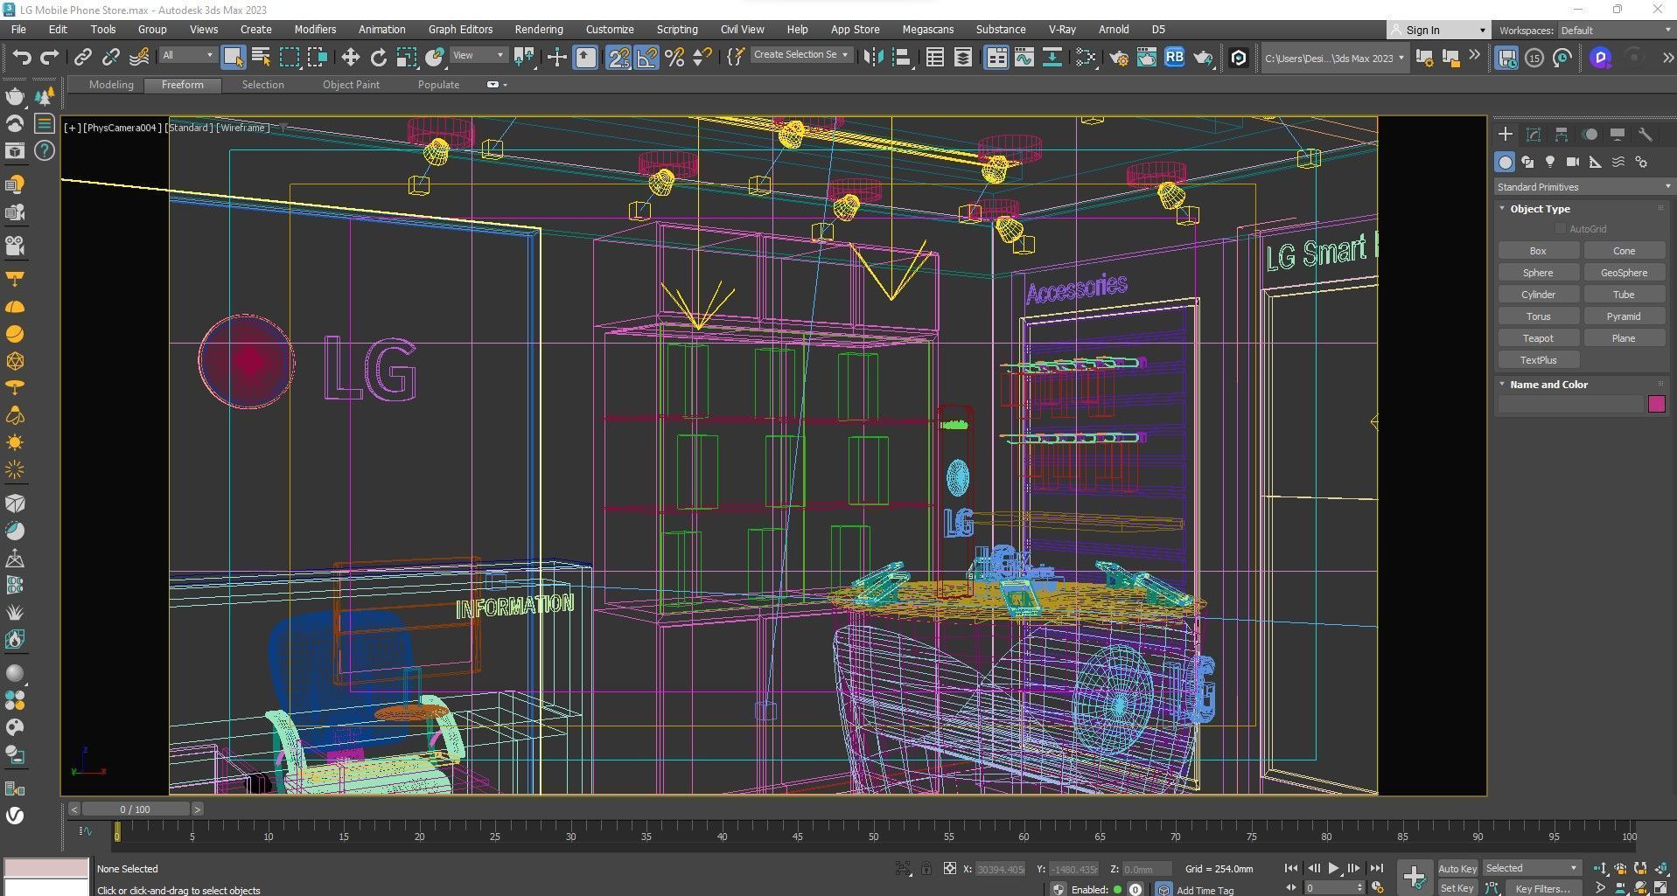Activate the Select Object tool
The image size is (1677, 896).
[233, 58]
